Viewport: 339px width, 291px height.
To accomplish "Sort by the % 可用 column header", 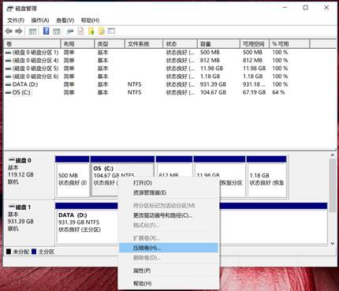I will click(x=290, y=44).
